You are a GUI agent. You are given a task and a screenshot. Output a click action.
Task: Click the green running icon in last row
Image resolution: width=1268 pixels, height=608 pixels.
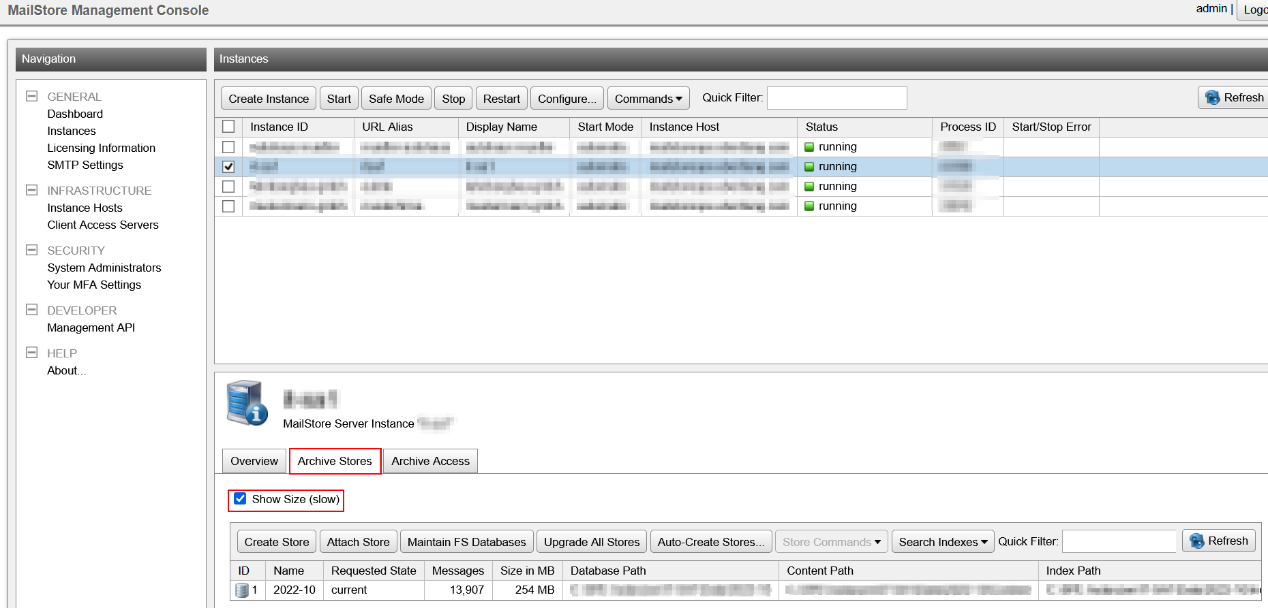click(x=809, y=206)
